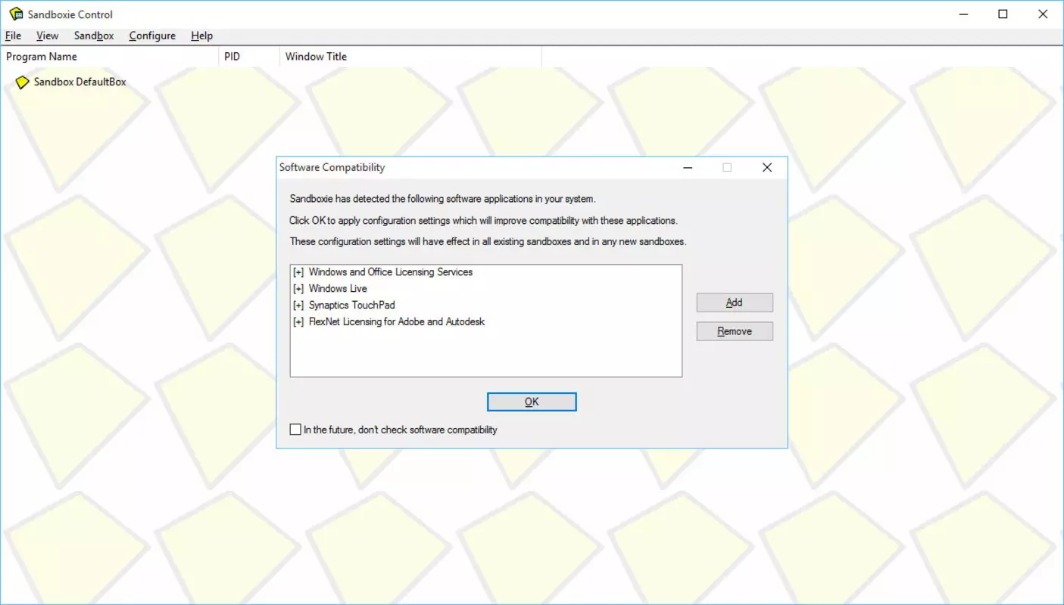Click the Sandboxie Control app icon in title bar
This screenshot has width=1064, height=605.
16,14
